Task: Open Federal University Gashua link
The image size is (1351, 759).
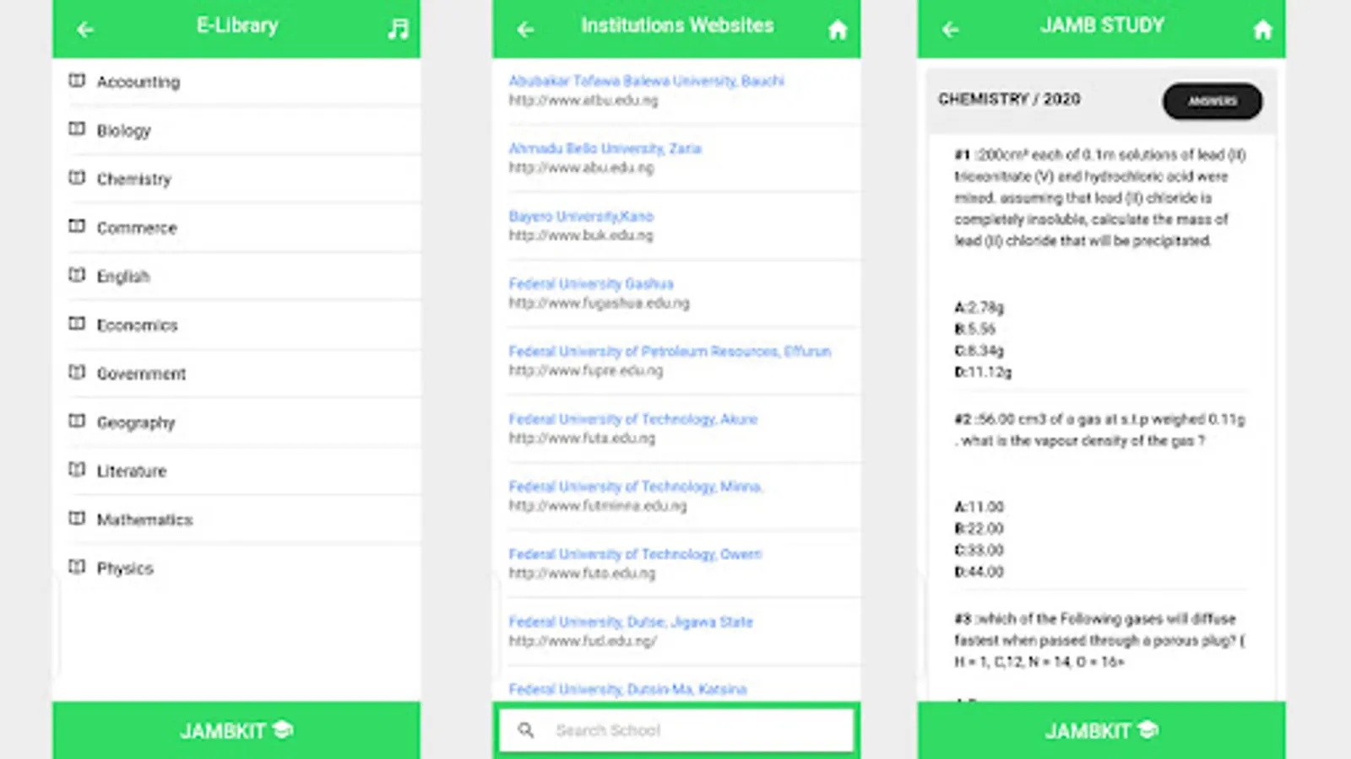Action: 591,283
